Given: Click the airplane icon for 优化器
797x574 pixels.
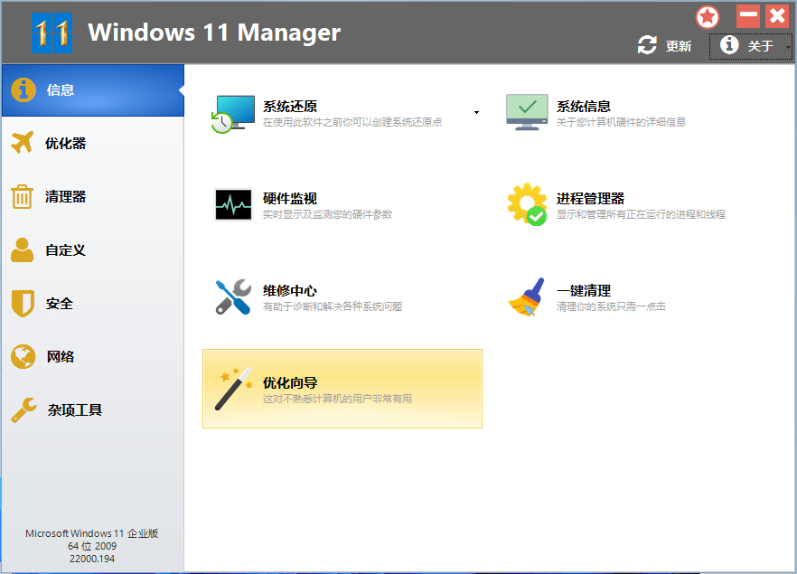Looking at the screenshot, I should pyautogui.click(x=24, y=143).
